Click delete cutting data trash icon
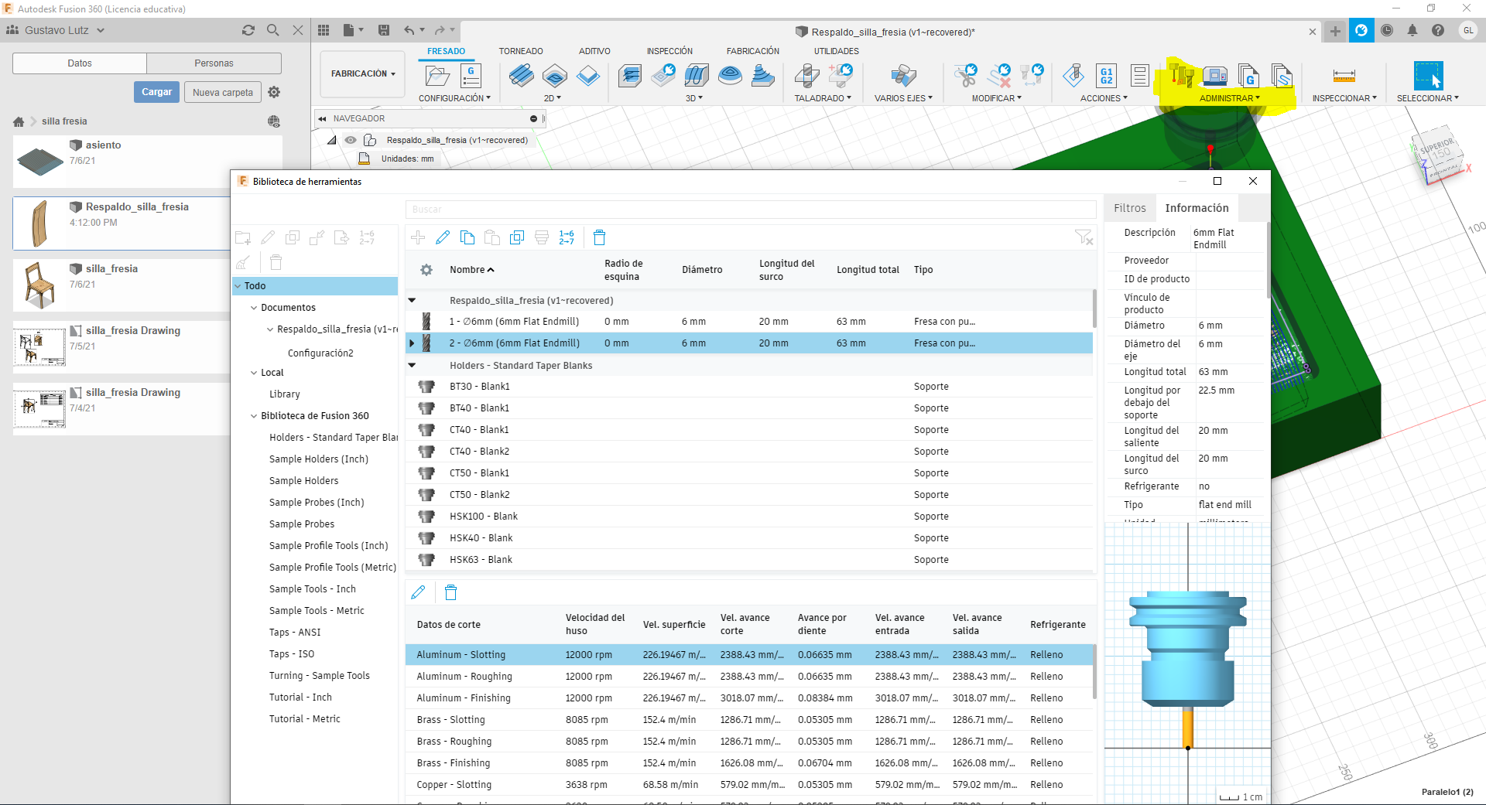This screenshot has width=1486, height=805. [451, 592]
